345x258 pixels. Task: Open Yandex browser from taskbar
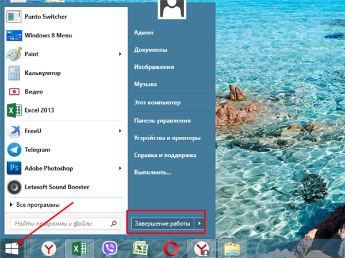point(49,249)
